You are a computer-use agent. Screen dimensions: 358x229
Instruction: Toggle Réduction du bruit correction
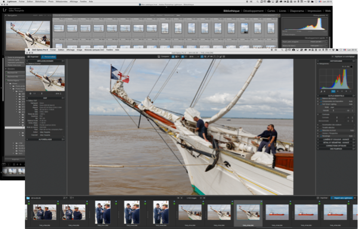click(321, 131)
